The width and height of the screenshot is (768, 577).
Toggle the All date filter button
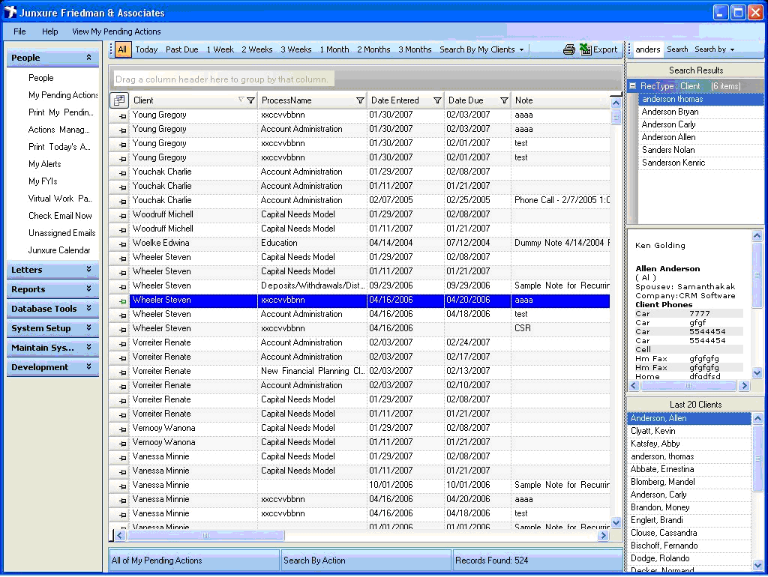click(x=122, y=49)
